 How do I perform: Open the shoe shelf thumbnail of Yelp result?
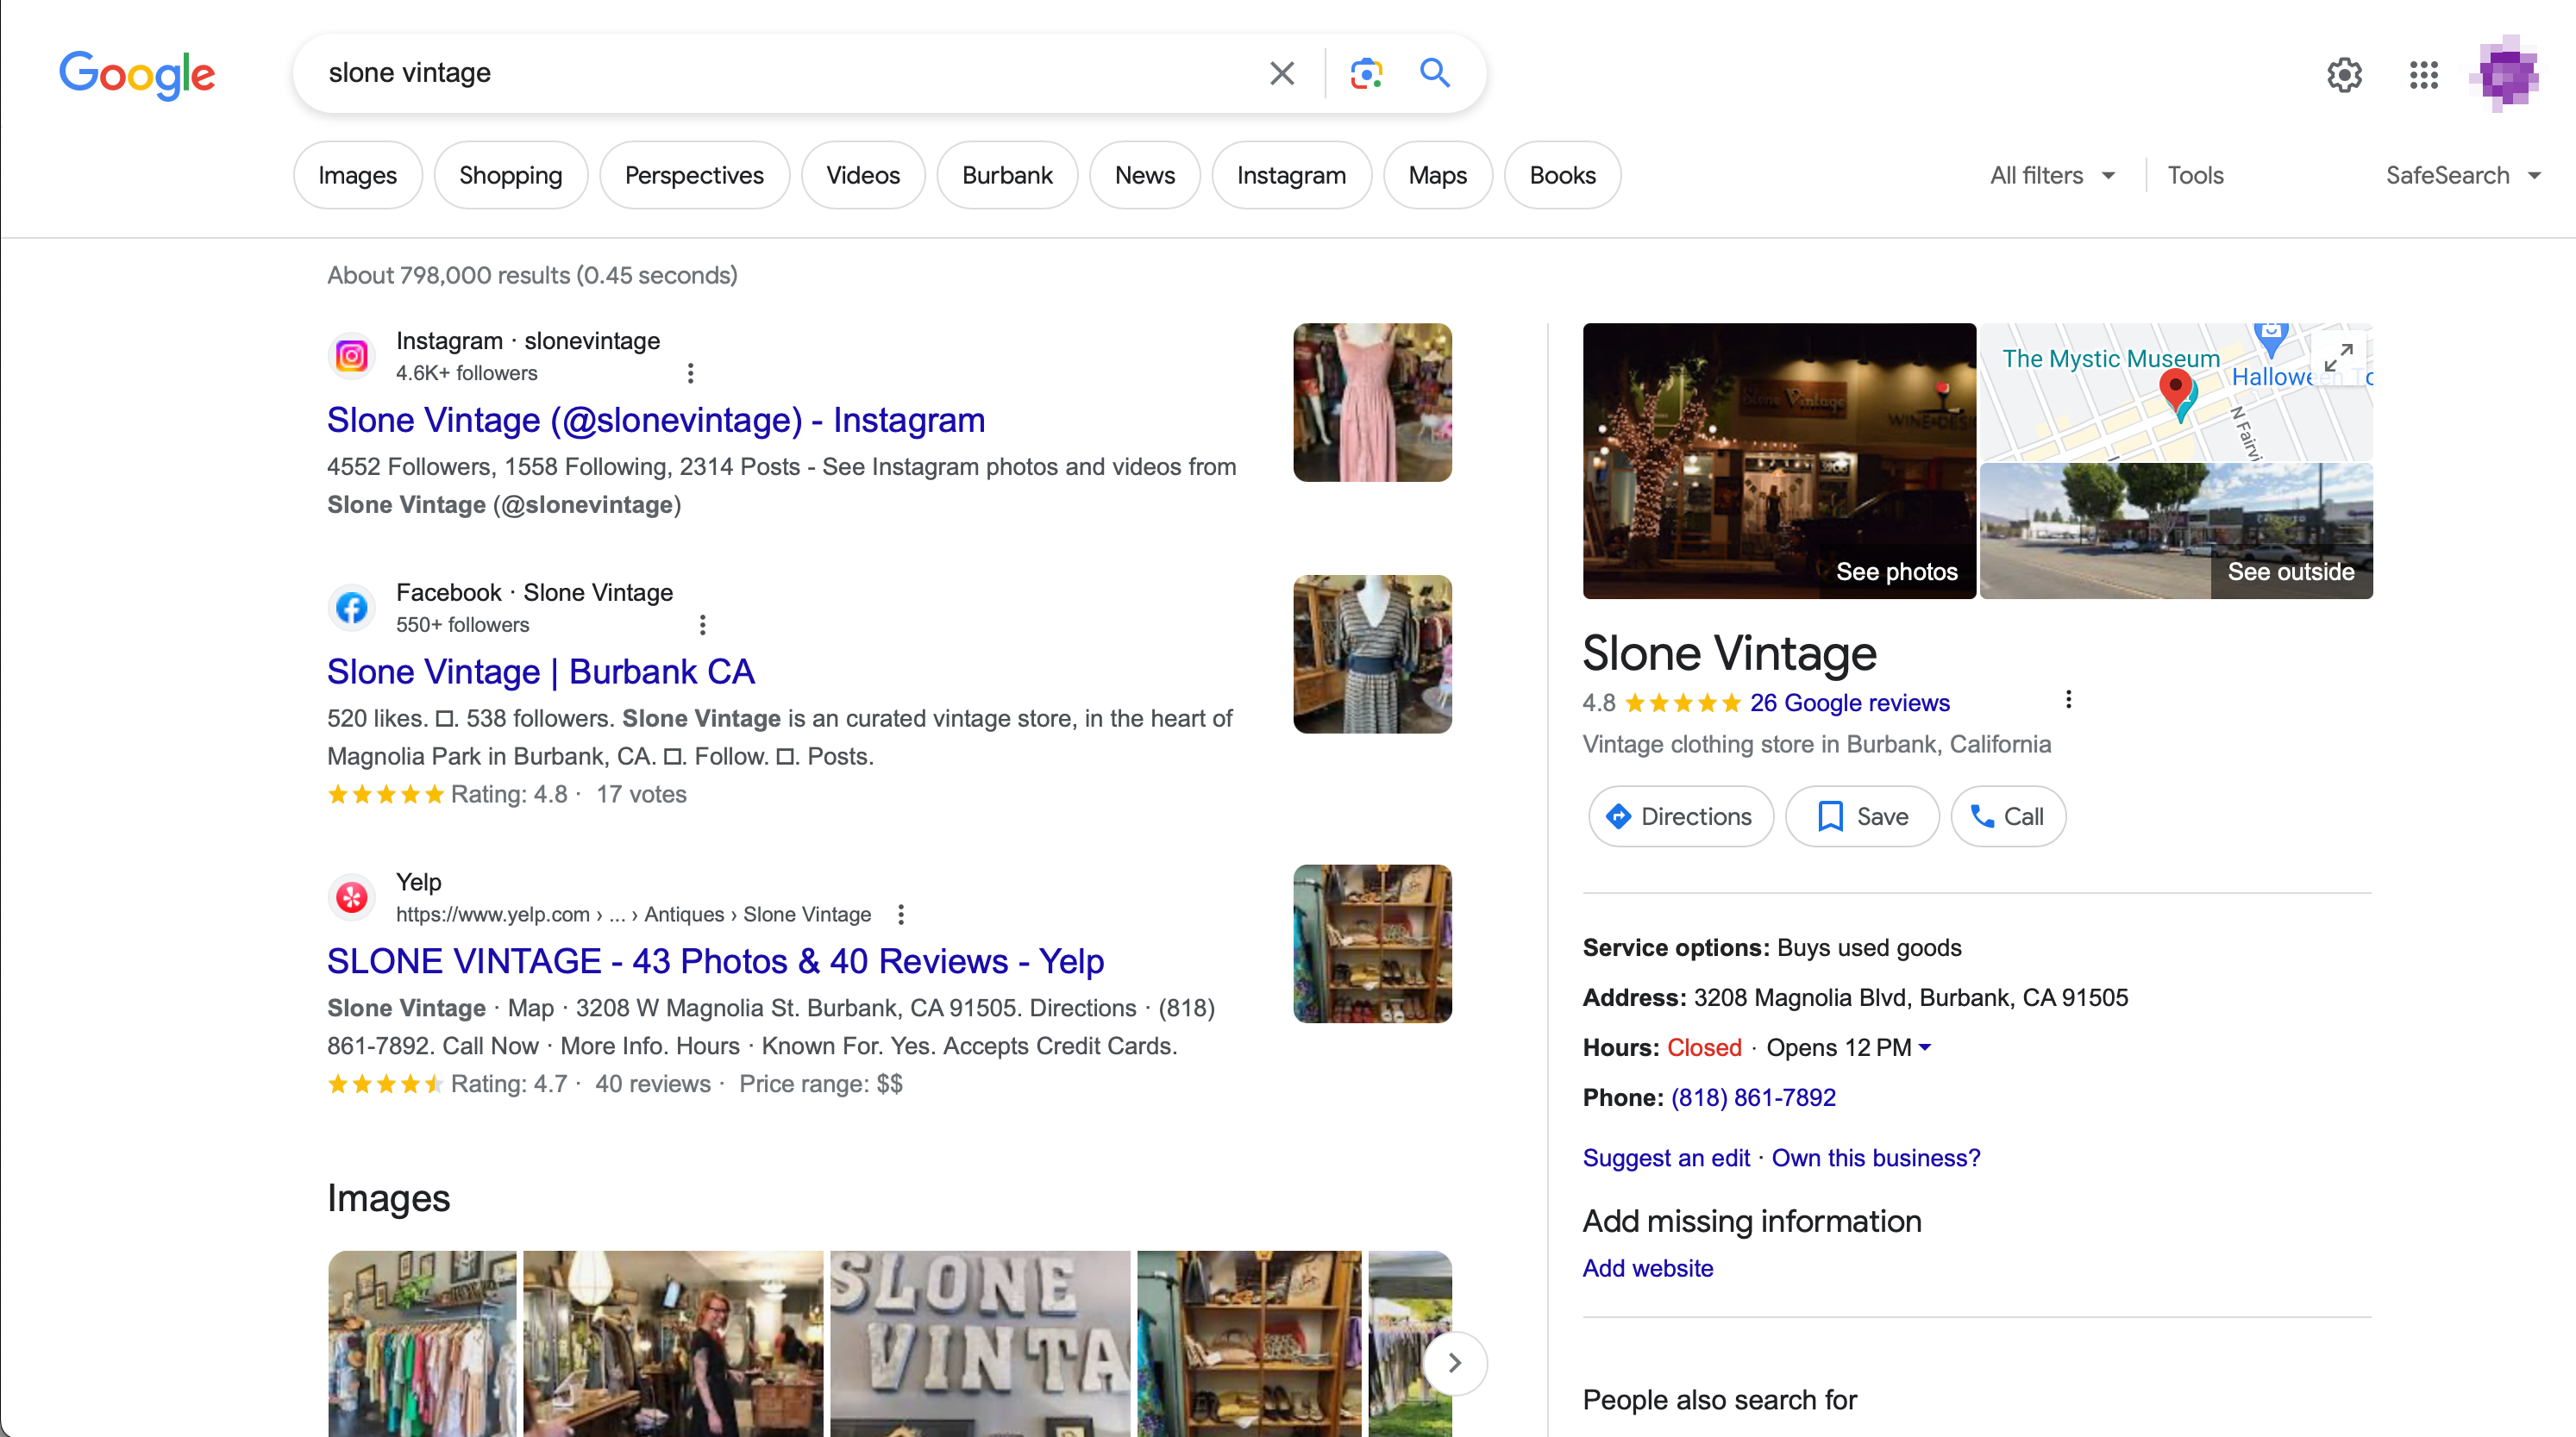[1372, 943]
